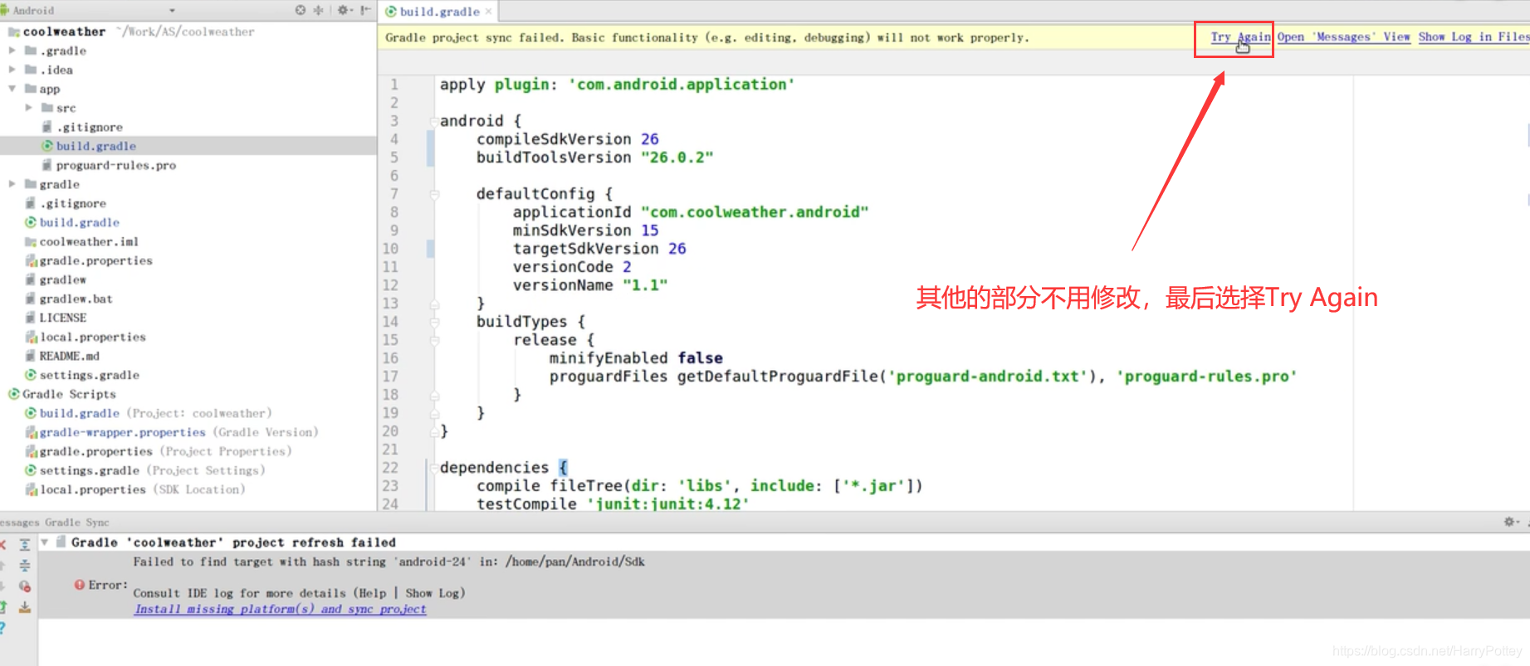
Task: Click Expand All icon in Messages toolbar
Action: (x=25, y=545)
